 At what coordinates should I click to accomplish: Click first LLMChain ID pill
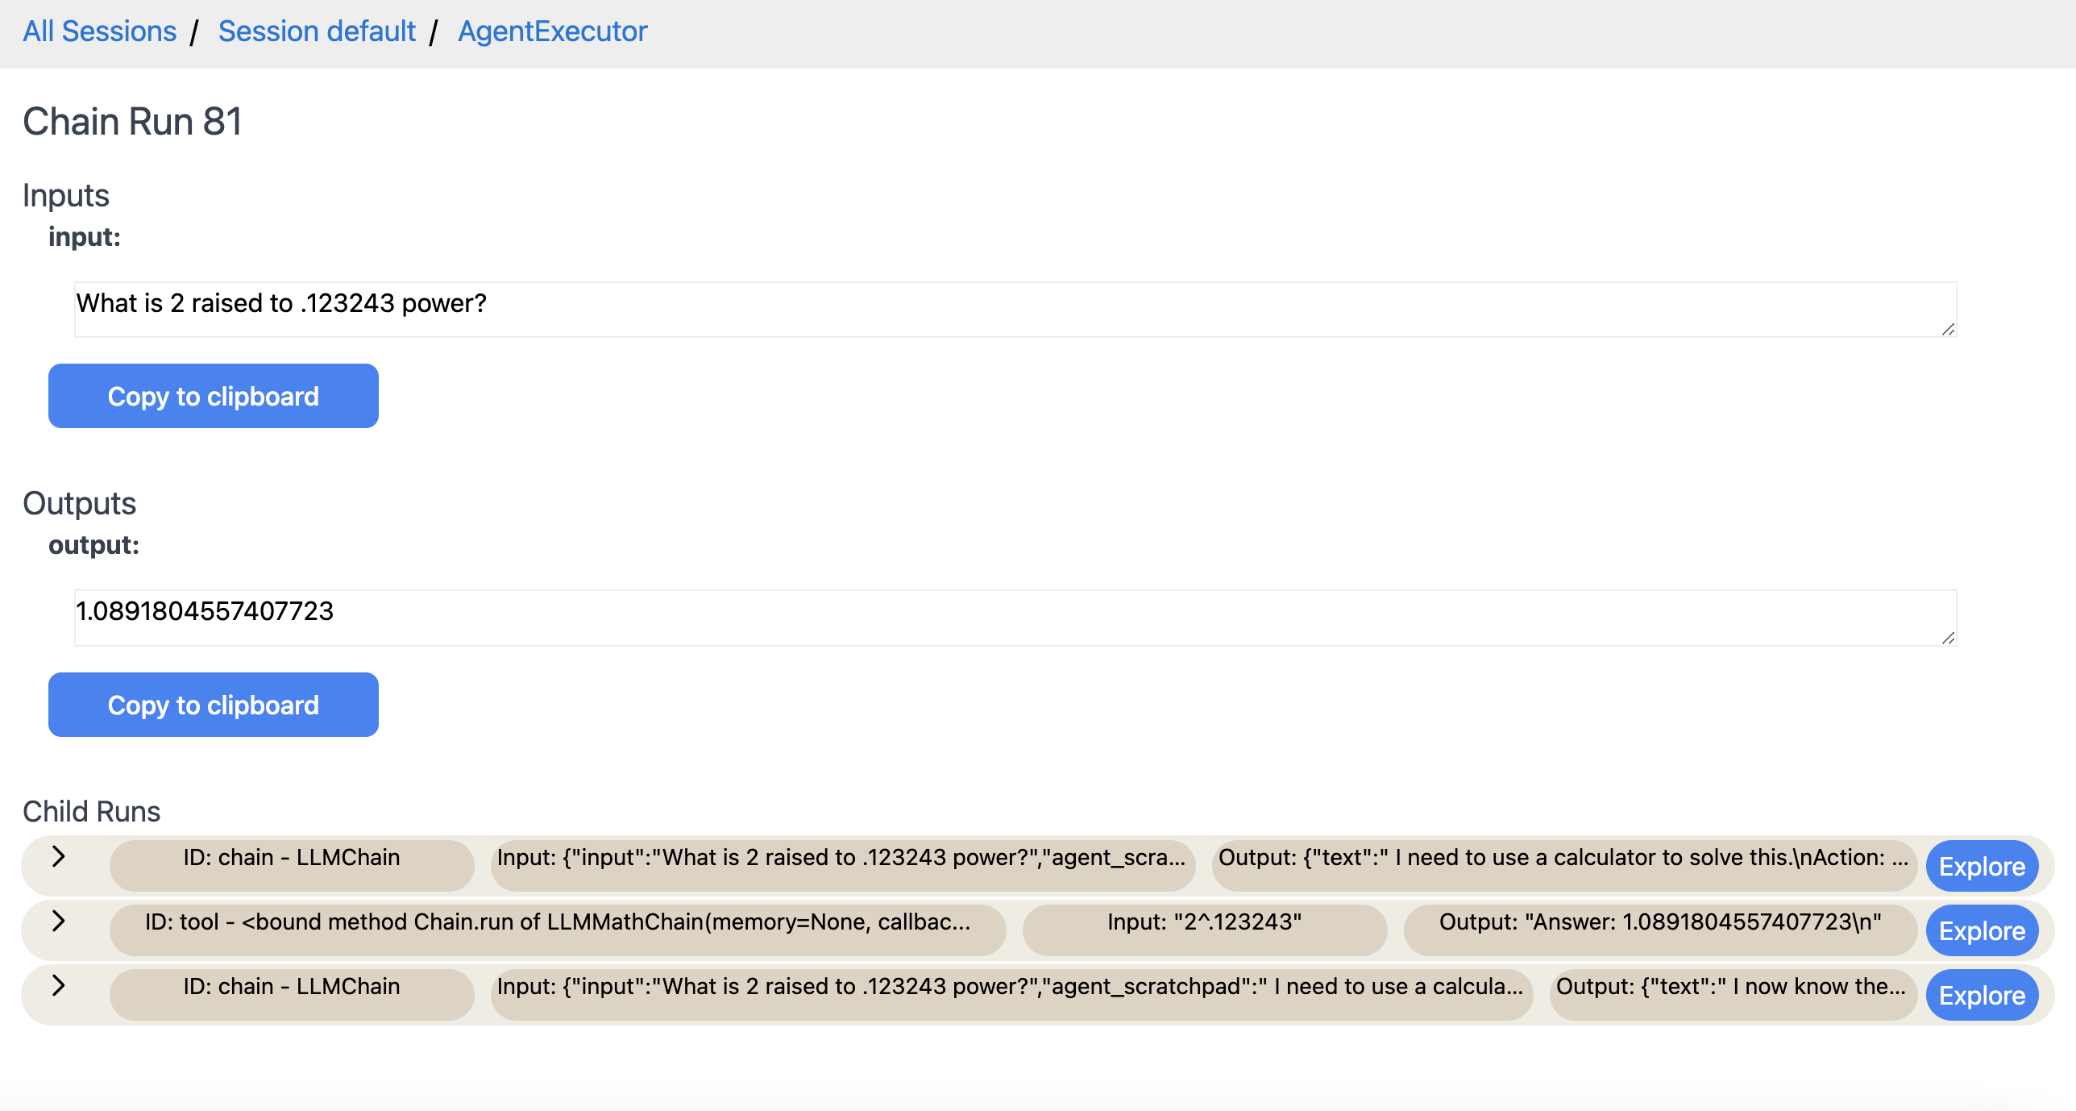click(291, 864)
